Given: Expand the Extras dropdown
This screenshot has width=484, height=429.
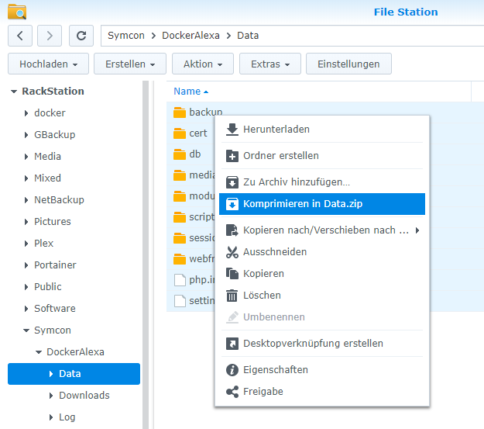Looking at the screenshot, I should point(270,64).
